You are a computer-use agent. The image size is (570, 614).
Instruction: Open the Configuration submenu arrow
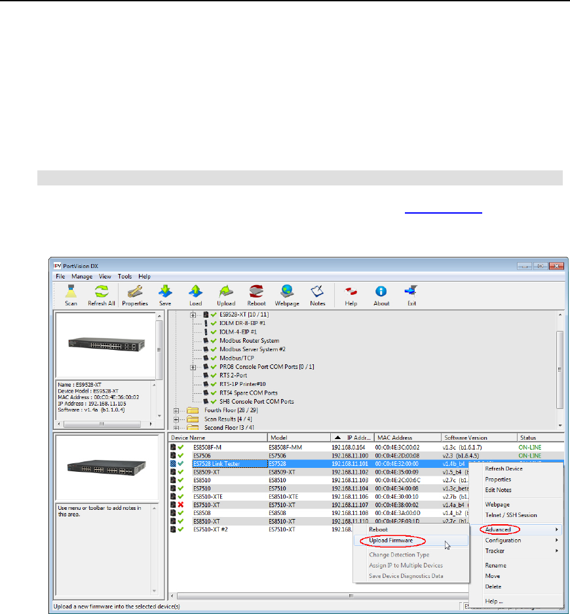557,541
